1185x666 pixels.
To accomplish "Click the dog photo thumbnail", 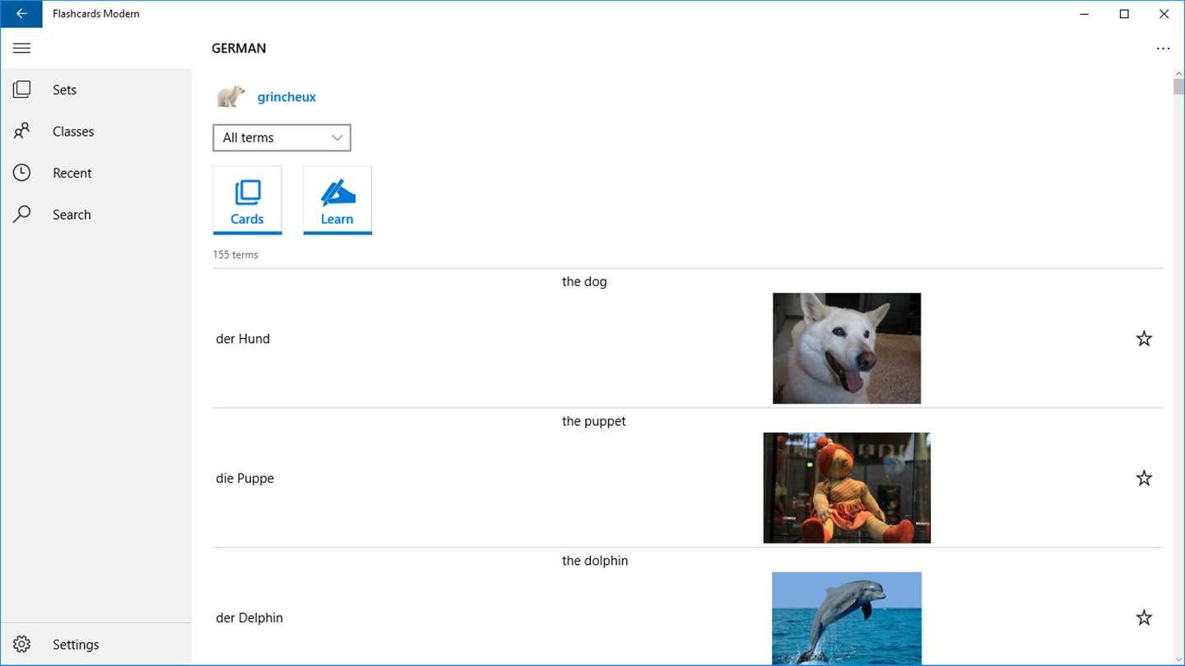I will pyautogui.click(x=847, y=349).
